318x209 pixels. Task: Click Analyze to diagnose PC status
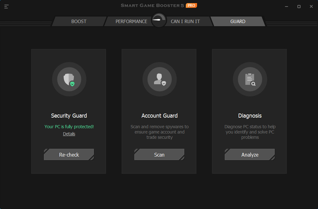[249, 154]
